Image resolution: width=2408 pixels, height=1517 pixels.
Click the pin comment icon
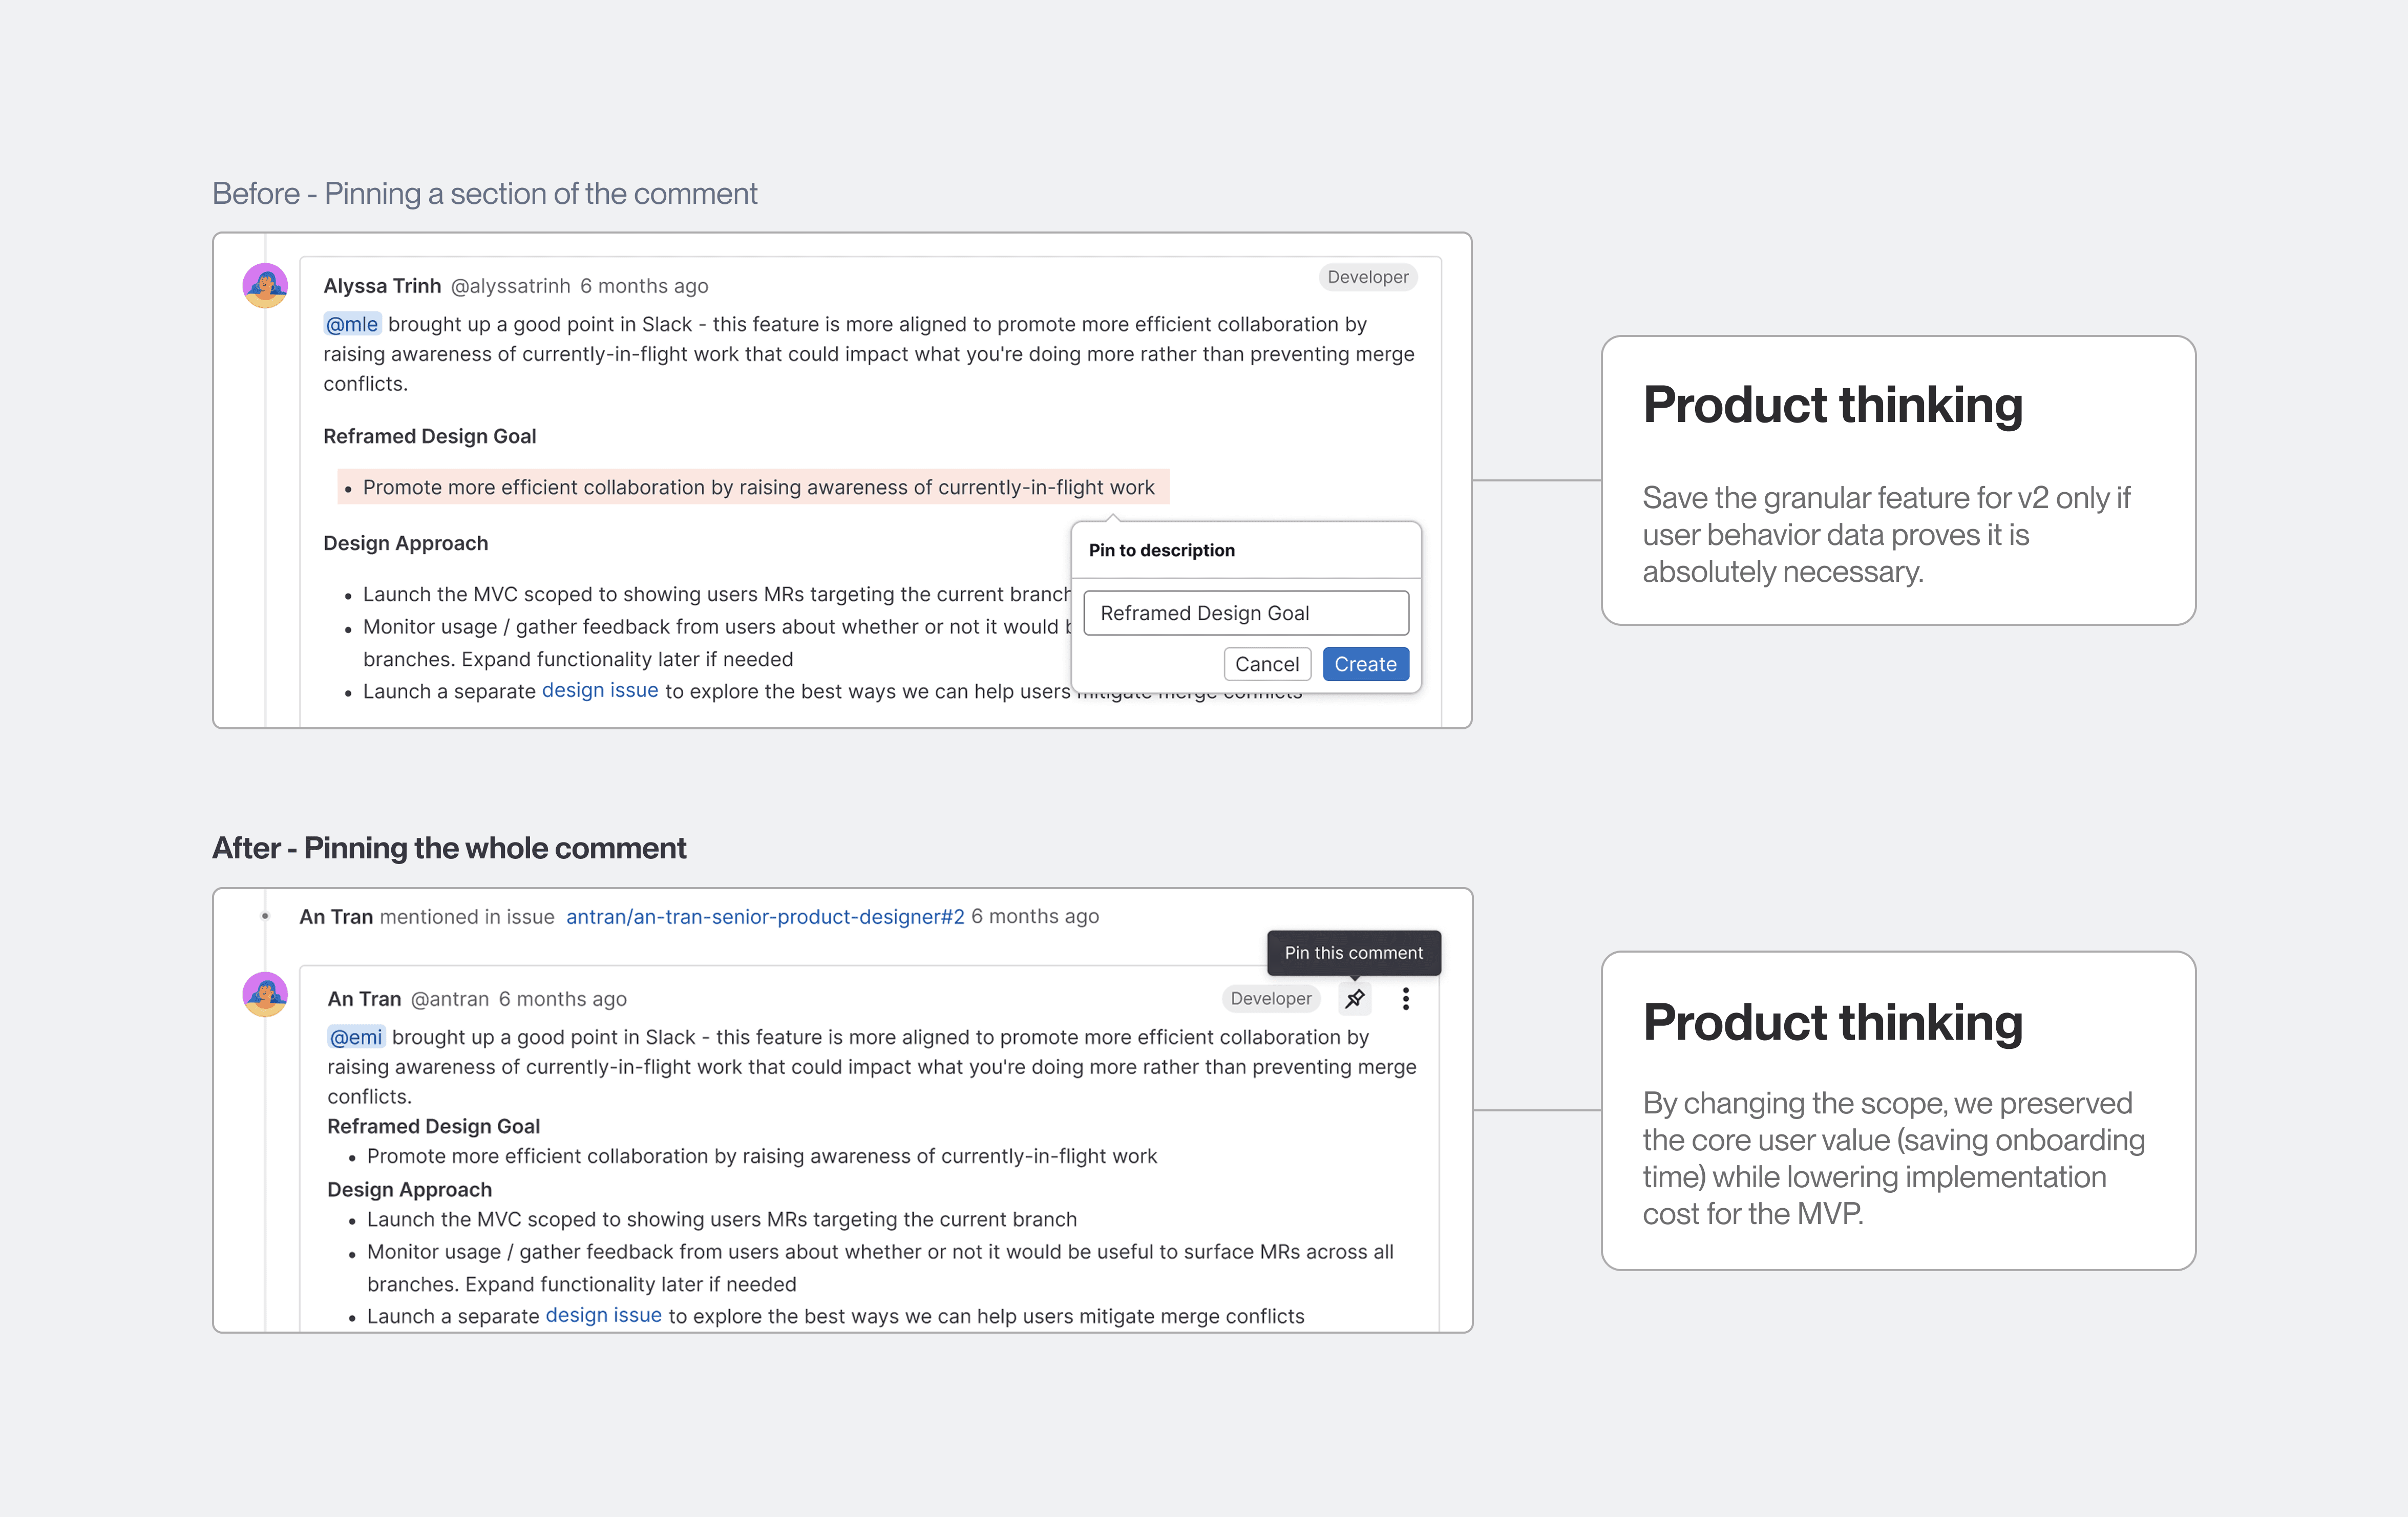[x=1355, y=998]
